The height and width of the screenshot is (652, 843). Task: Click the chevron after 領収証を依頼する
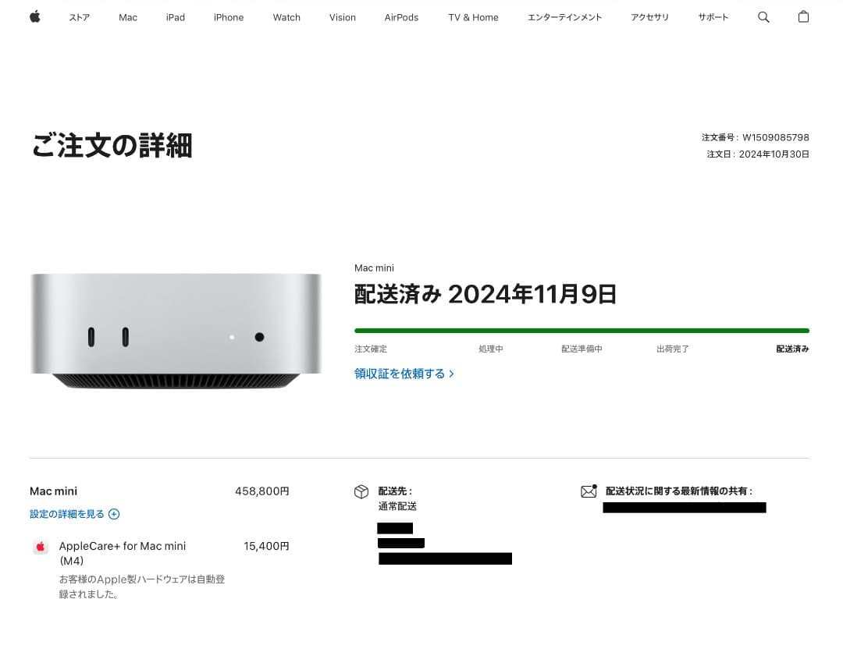[x=451, y=374]
